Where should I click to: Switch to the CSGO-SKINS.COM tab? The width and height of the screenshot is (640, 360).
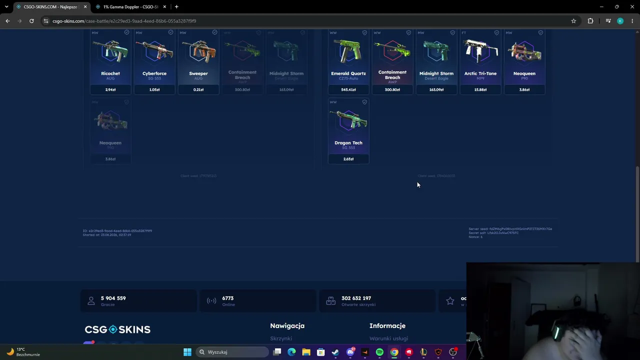click(51, 7)
